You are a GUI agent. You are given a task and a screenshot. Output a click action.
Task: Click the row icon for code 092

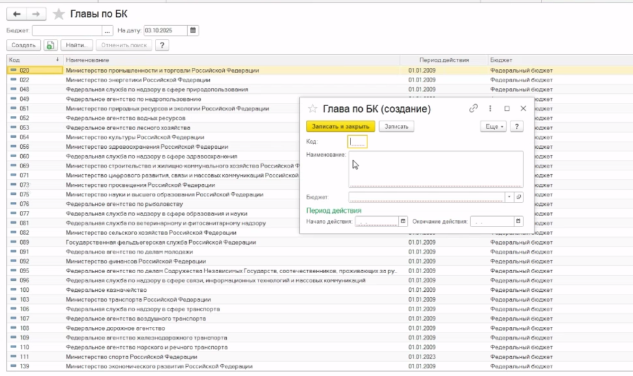(14, 261)
